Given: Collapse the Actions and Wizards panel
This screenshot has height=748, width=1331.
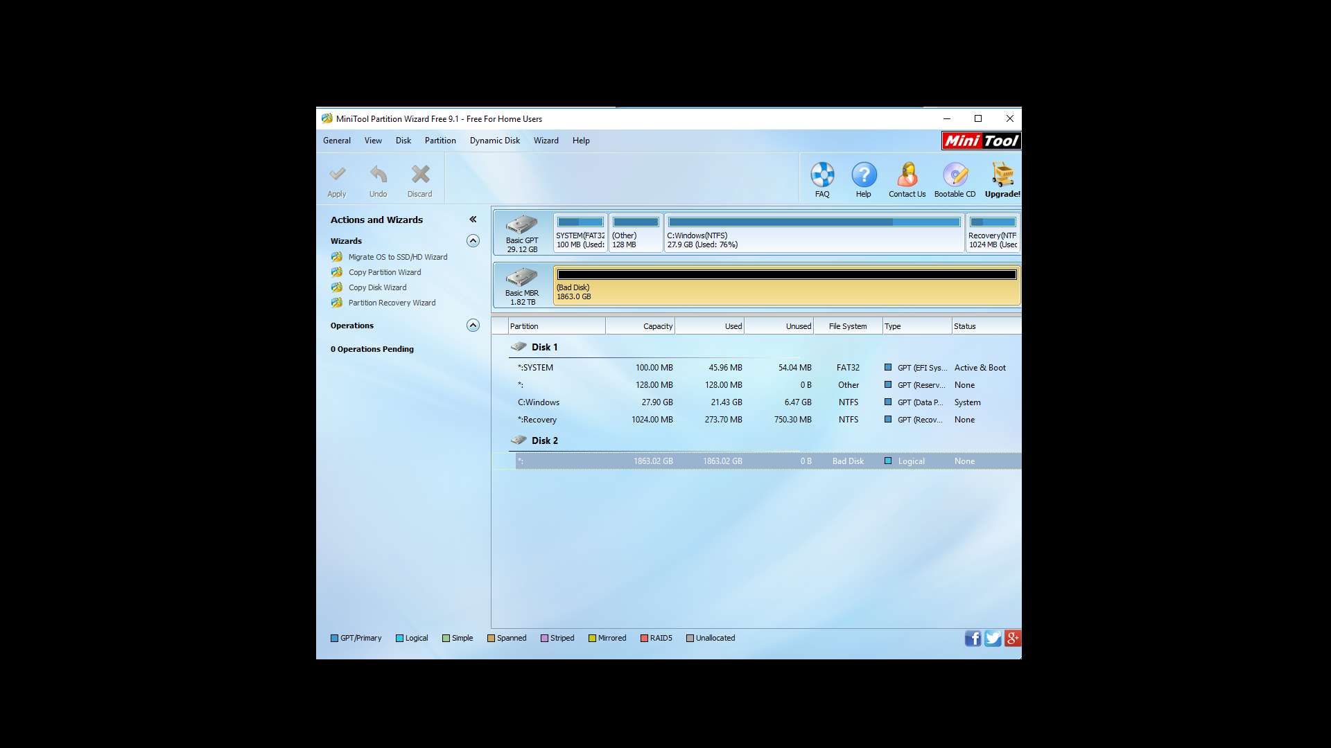Looking at the screenshot, I should click(x=473, y=220).
